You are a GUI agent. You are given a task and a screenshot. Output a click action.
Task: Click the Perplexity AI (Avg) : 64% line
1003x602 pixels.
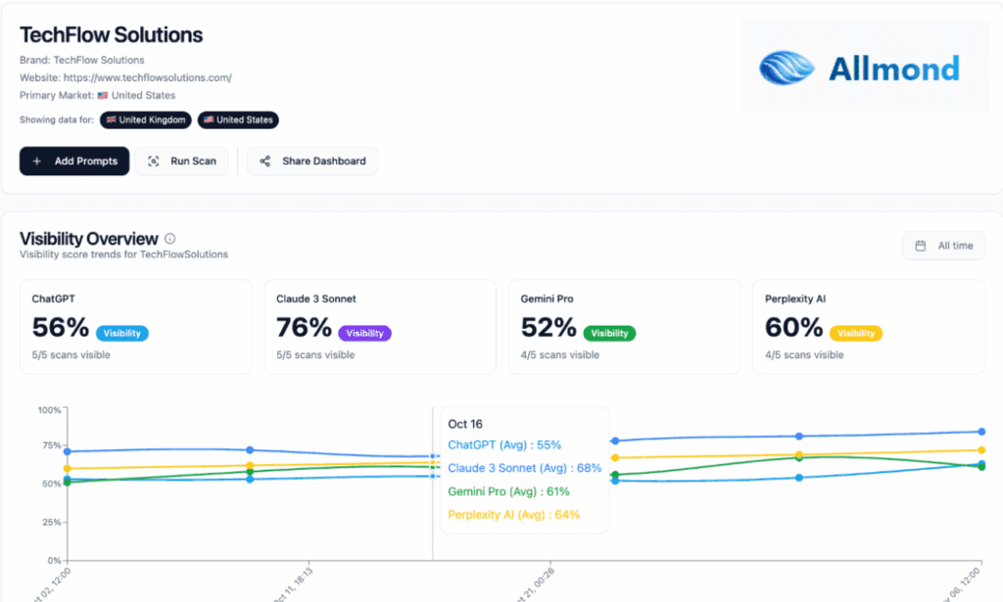pos(513,515)
